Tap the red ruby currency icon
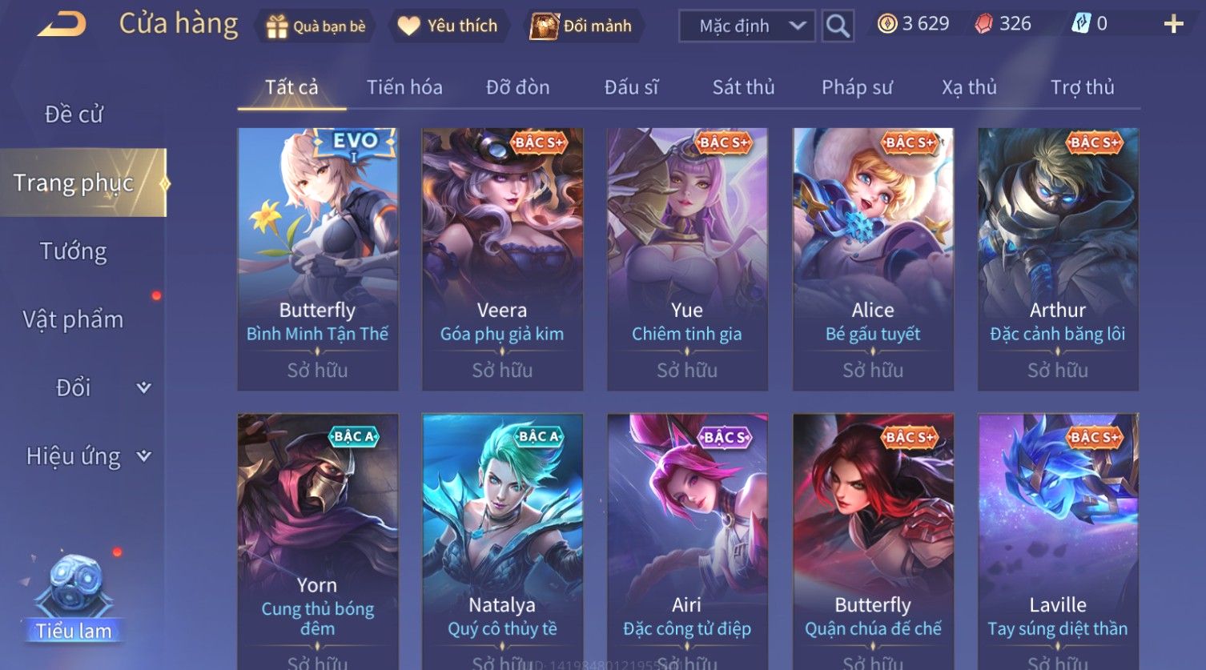Viewport: 1206px width, 670px height. tap(983, 24)
